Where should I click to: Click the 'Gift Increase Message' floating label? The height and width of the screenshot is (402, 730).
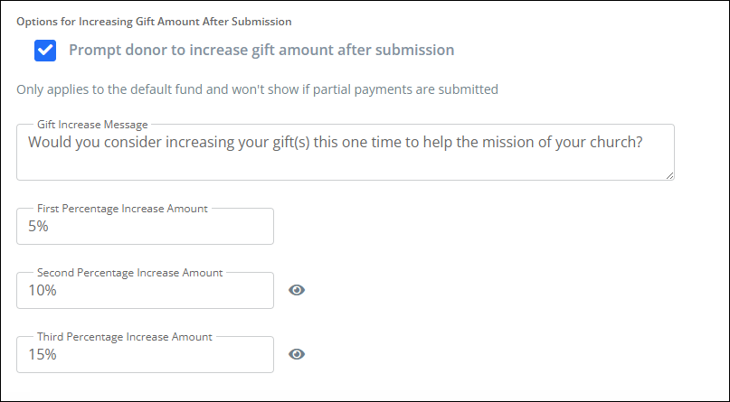click(x=92, y=124)
